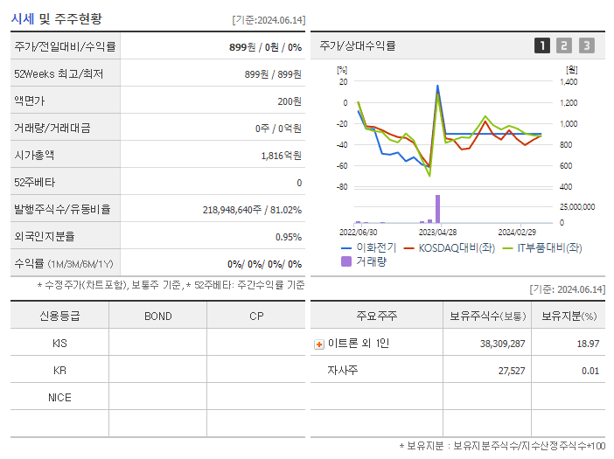Image resolution: width=614 pixels, height=459 pixels.
Task: Expand the 이트론 외 1인 shareholder row
Action: 319,344
